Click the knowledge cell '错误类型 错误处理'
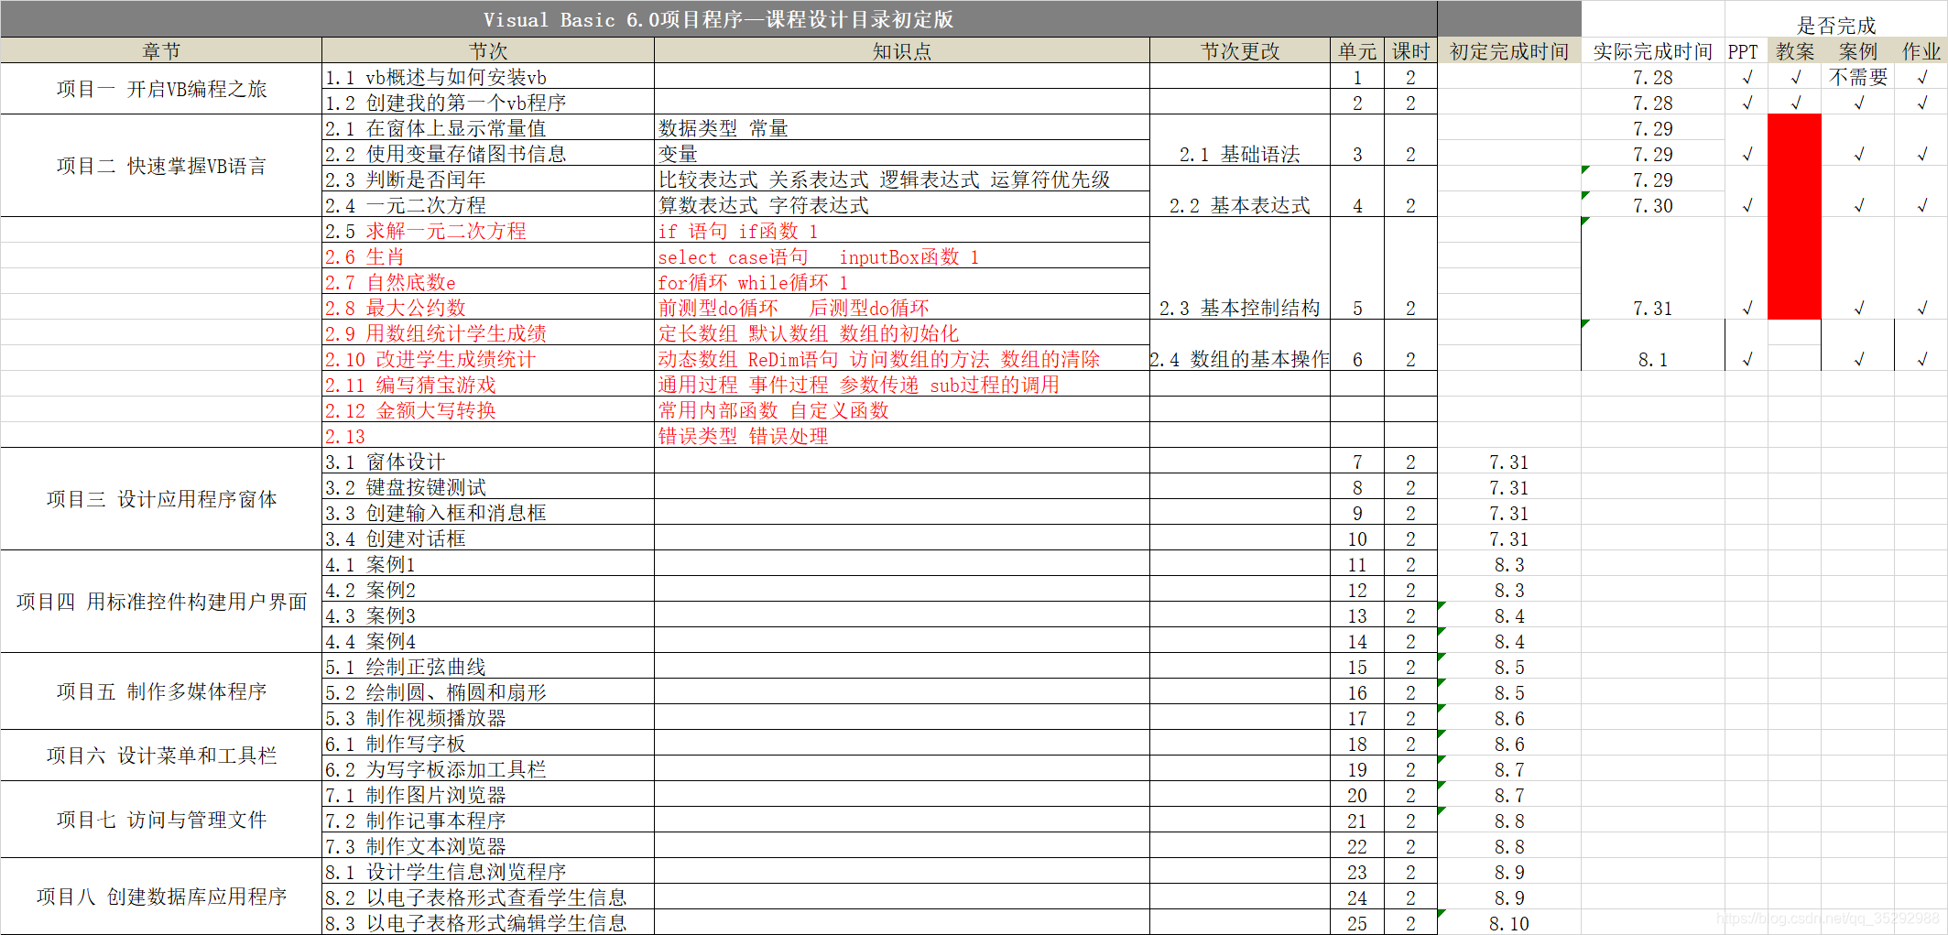 pyautogui.click(x=902, y=436)
